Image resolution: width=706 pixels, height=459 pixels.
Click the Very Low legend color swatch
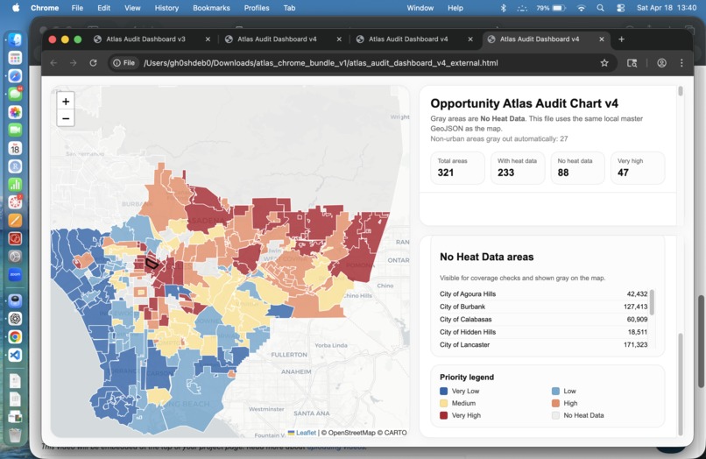coord(443,391)
